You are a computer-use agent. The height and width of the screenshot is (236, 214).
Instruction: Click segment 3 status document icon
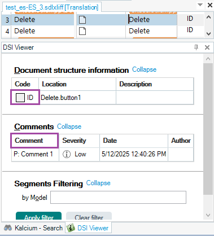(82, 20)
